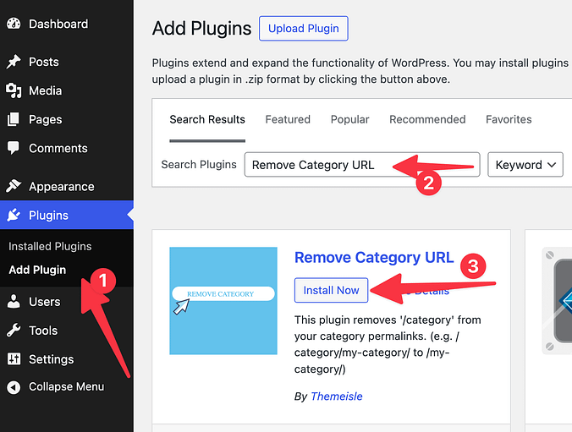The image size is (572, 432).
Task: Switch to the Featured tab
Action: 288,119
